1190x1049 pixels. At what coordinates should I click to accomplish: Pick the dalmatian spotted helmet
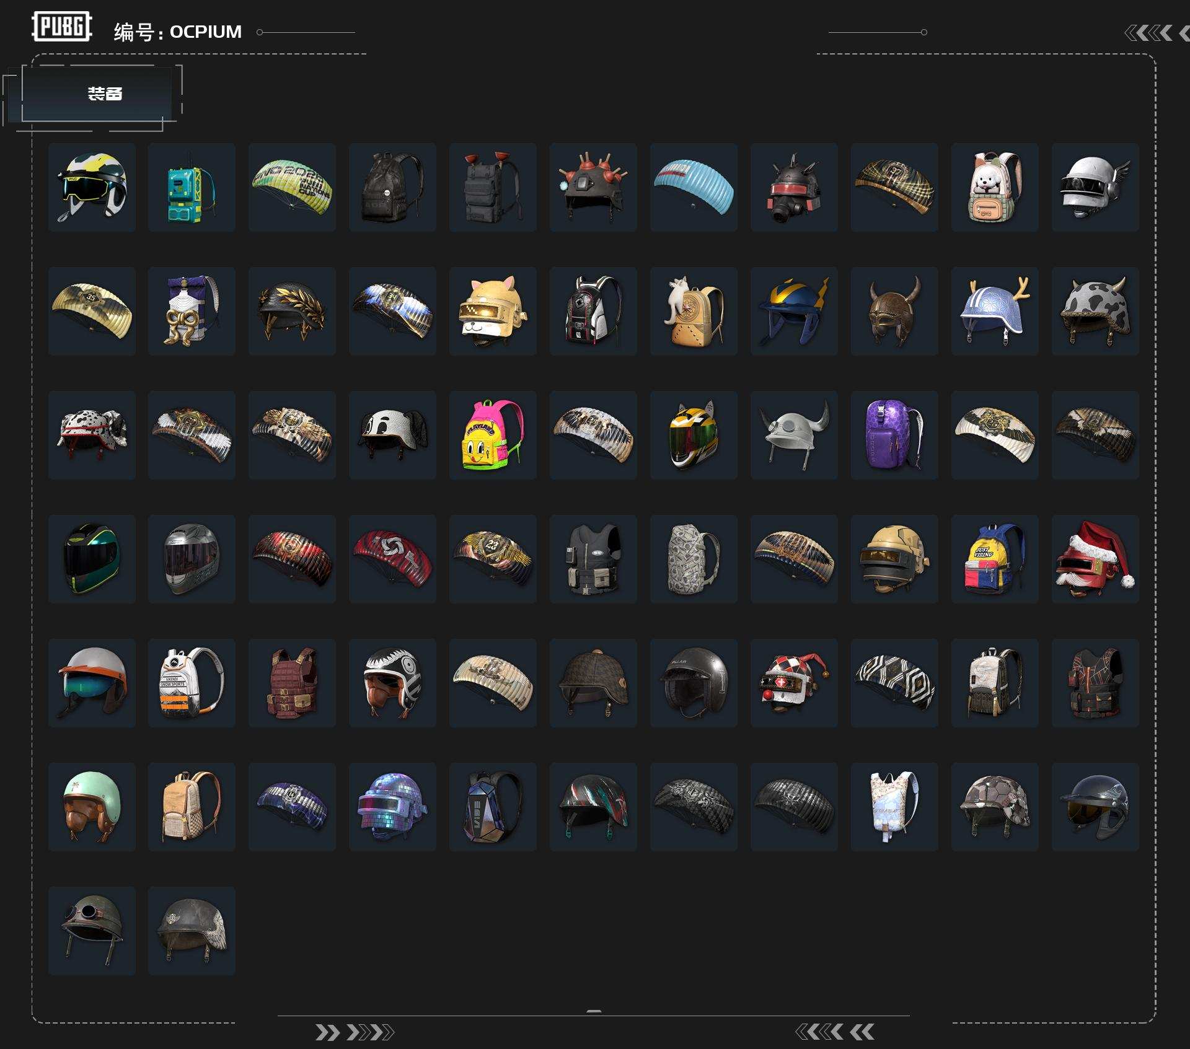pos(92,435)
